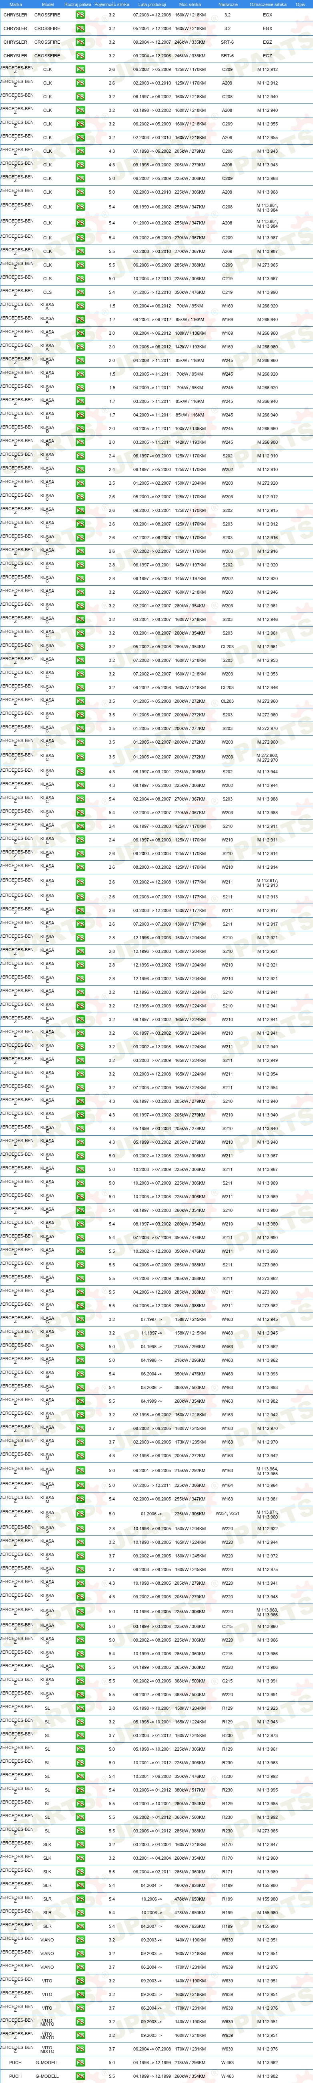Click fuel icon in SLK M 112.947 row
This screenshot has width=313, height=2083.
(x=80, y=1844)
